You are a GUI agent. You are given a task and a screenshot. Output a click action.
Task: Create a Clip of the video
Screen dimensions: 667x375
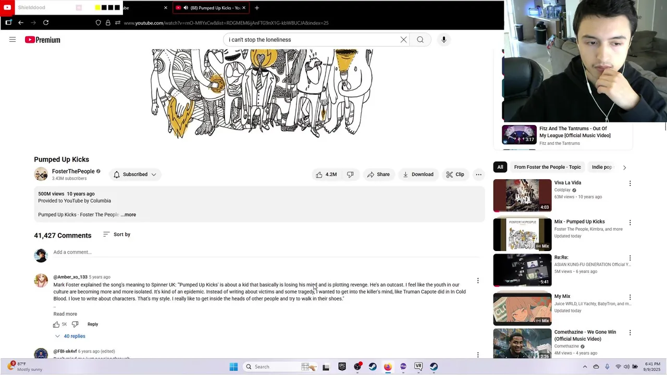click(x=455, y=174)
